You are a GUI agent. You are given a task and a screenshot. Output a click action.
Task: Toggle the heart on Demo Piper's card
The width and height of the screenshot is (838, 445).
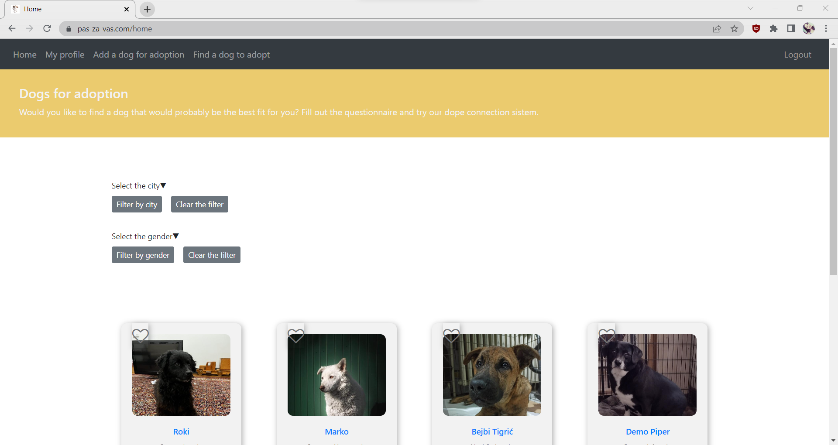point(607,335)
